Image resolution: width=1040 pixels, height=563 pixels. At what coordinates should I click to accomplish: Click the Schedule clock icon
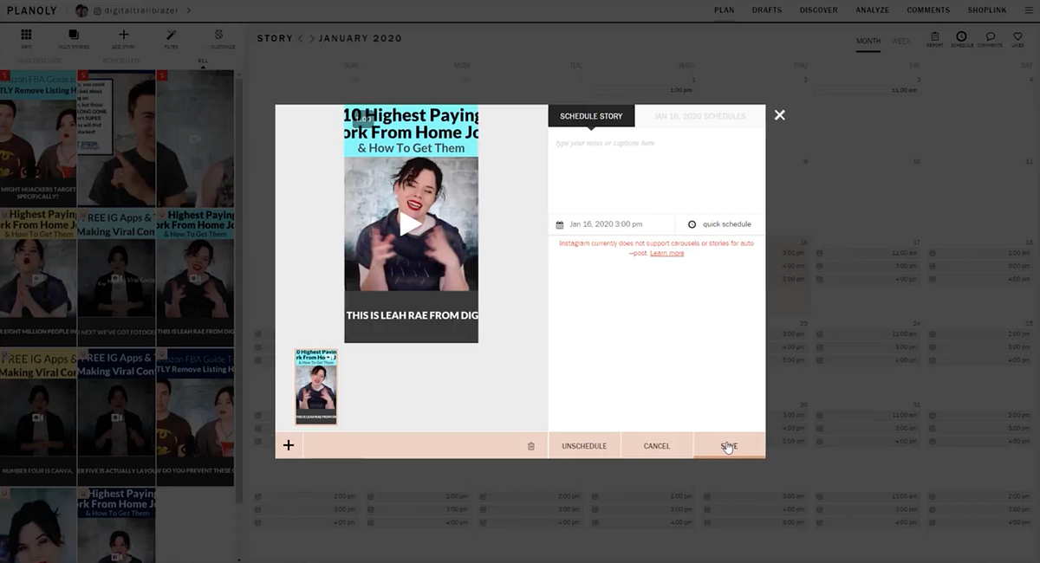tap(961, 36)
